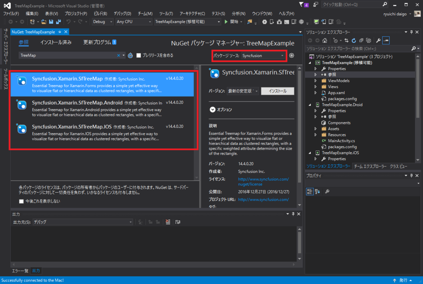This screenshot has width=423, height=284.
Task: Select App.xaml in Solution Explorer
Action: point(336,93)
